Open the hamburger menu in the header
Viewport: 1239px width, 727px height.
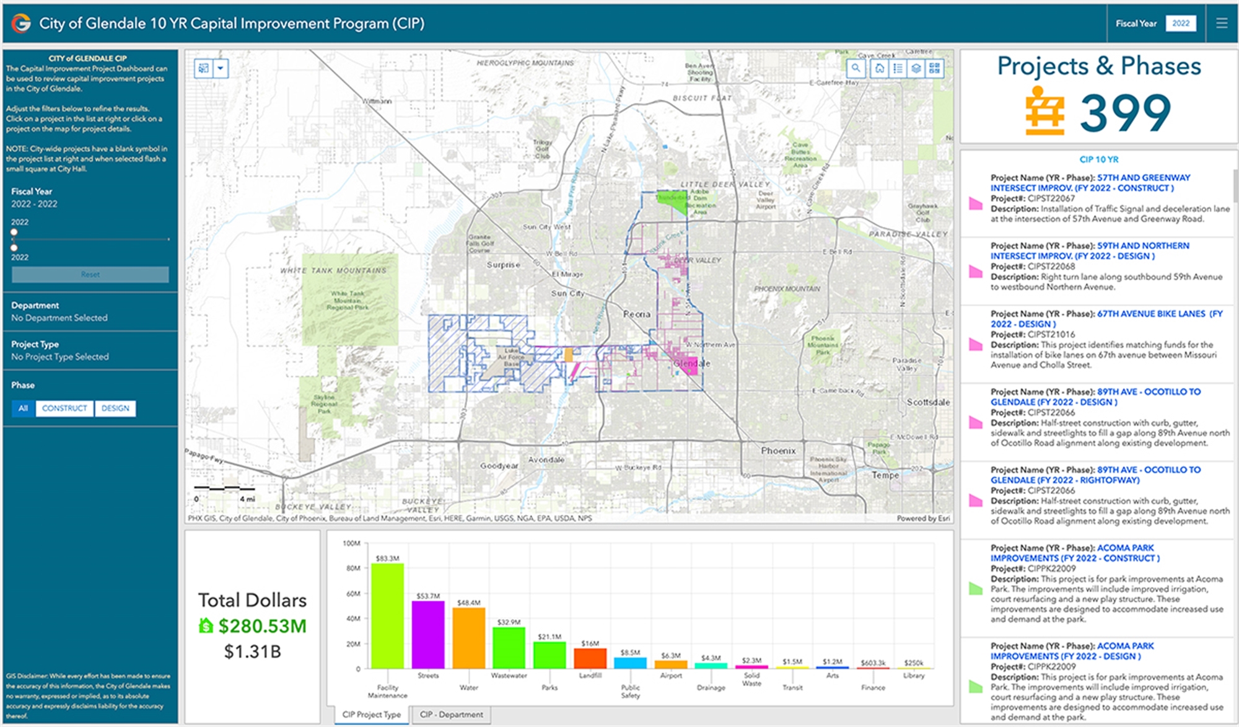click(x=1222, y=24)
